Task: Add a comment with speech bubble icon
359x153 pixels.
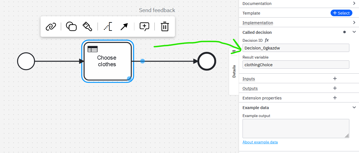Action: [144, 27]
